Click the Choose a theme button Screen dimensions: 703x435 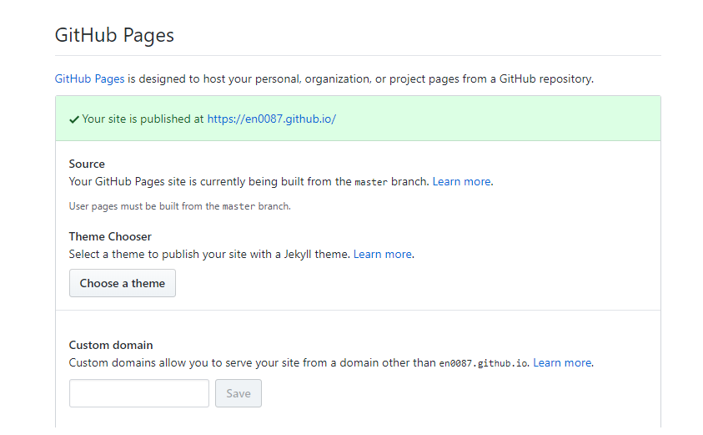[123, 283]
